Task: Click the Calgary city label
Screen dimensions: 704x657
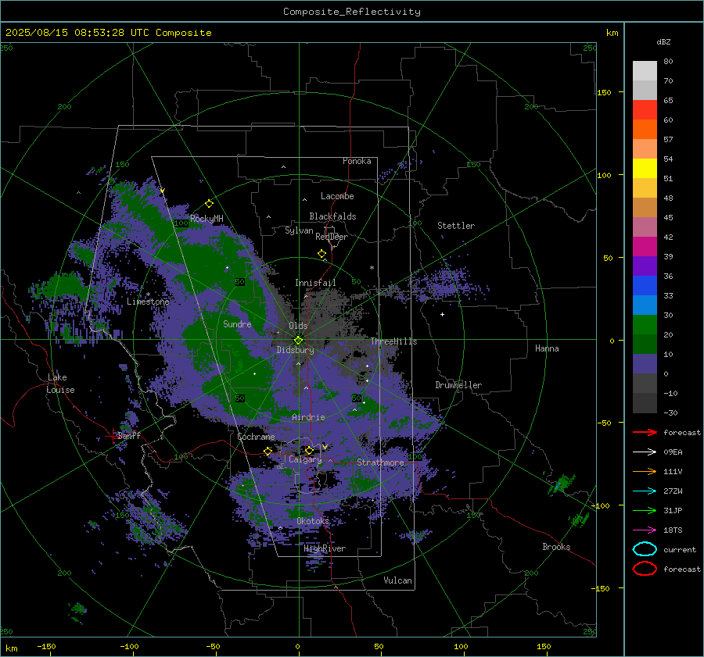Action: pos(305,459)
